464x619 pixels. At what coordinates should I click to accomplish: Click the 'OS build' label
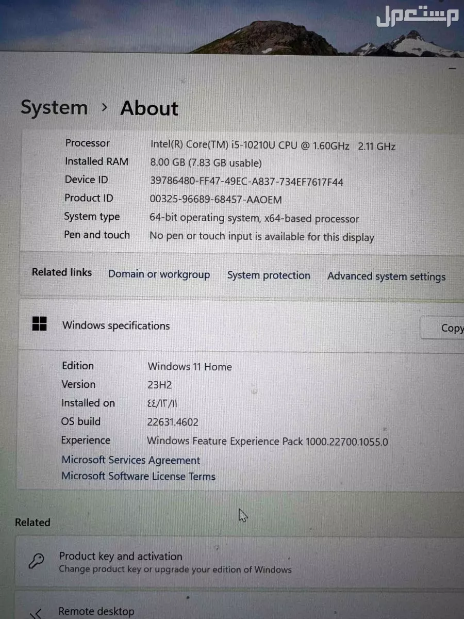81,421
